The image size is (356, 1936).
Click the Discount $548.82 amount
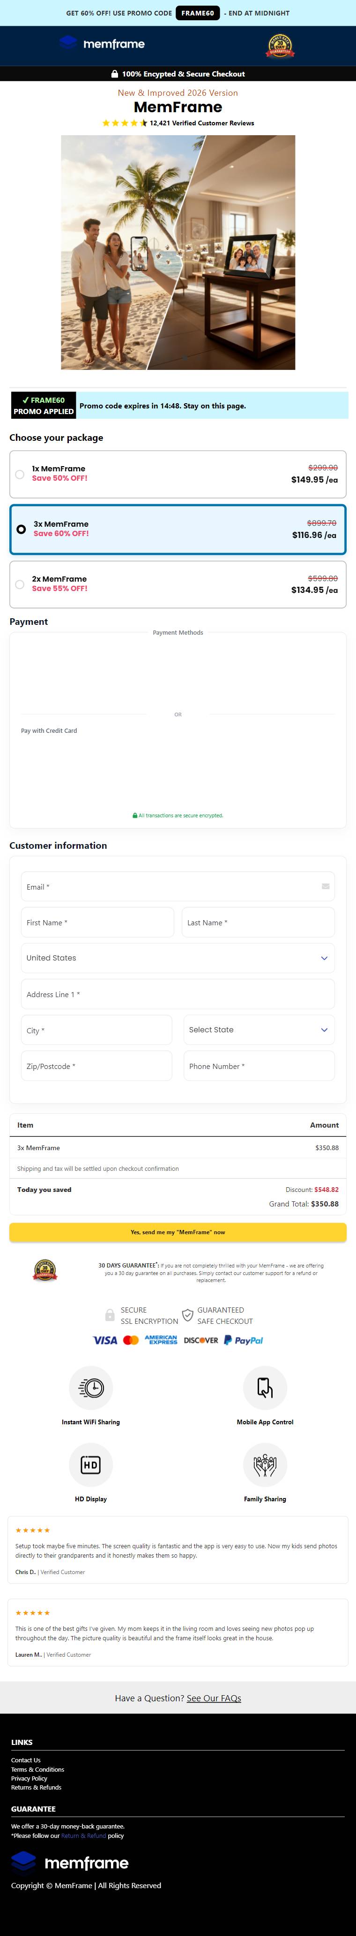326,1190
